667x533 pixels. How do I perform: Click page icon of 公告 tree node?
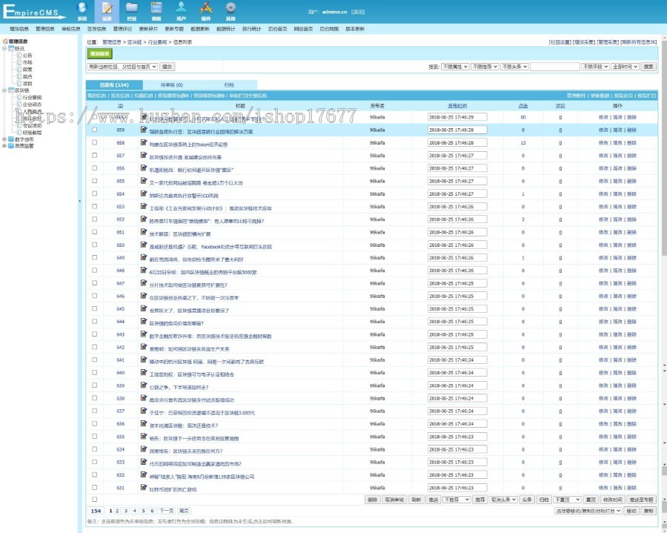[x=19, y=56]
